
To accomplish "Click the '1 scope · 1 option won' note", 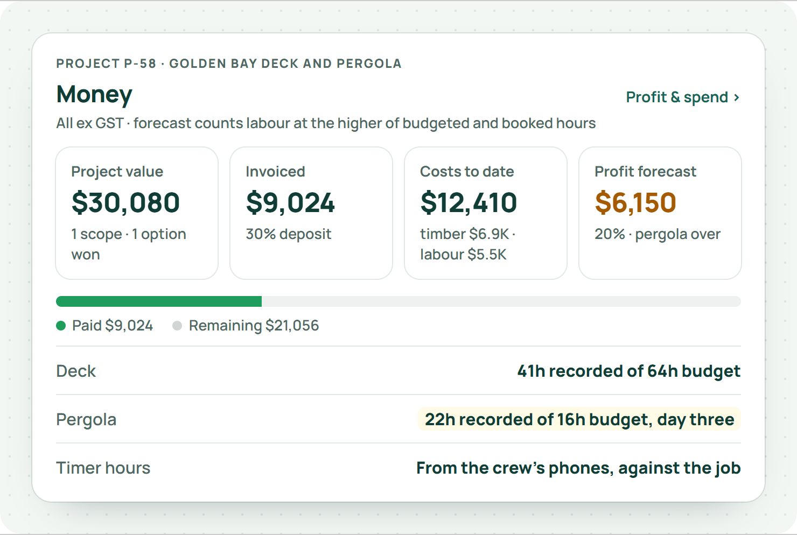I will point(129,244).
